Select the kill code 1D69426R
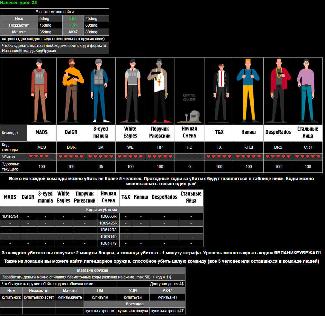This screenshot has width=325, height=316. coord(108,223)
